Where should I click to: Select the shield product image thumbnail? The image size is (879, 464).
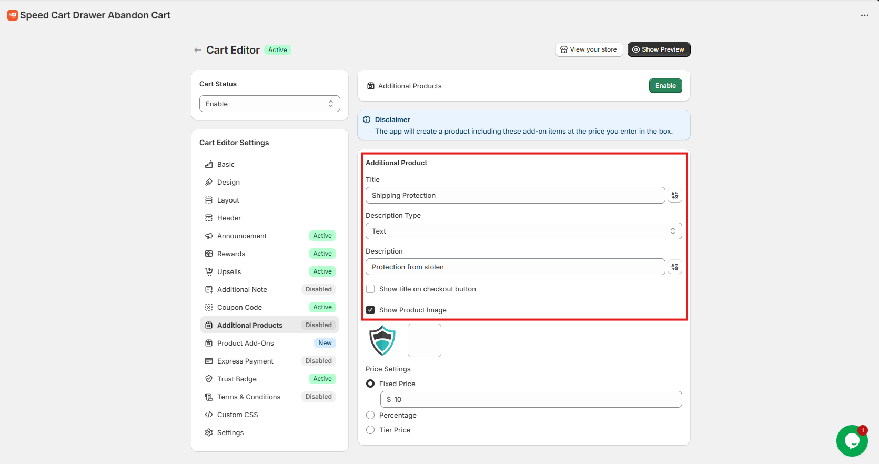coord(382,340)
